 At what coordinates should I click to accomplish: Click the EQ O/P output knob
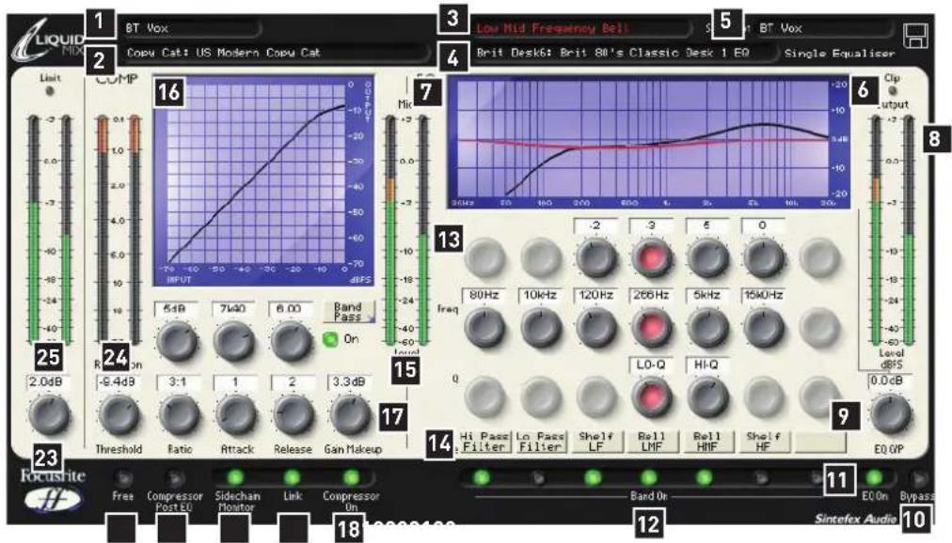coord(891,414)
